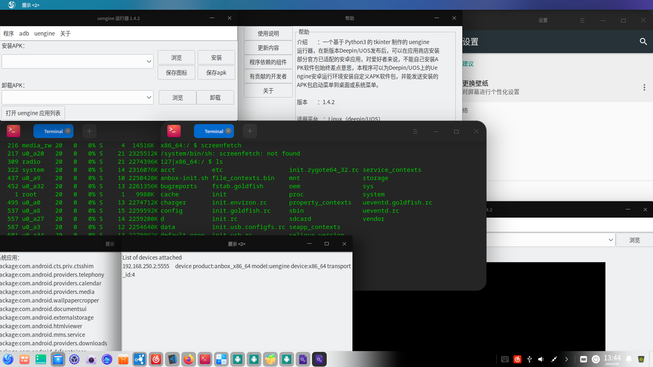Open the system monitor dock icon
Viewport: 653px width, 367px height.
tap(107, 359)
